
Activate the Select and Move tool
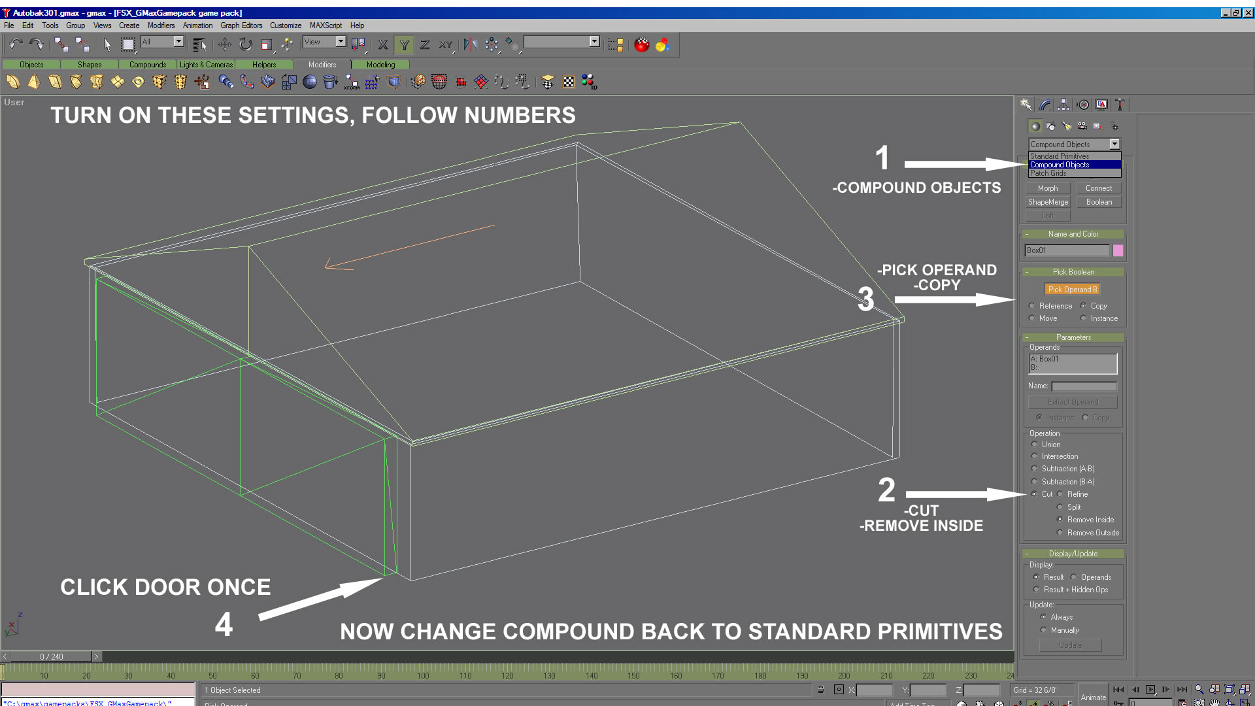[x=224, y=44]
